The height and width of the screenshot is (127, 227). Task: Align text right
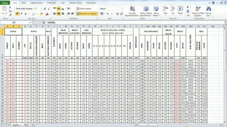coord(63,14)
